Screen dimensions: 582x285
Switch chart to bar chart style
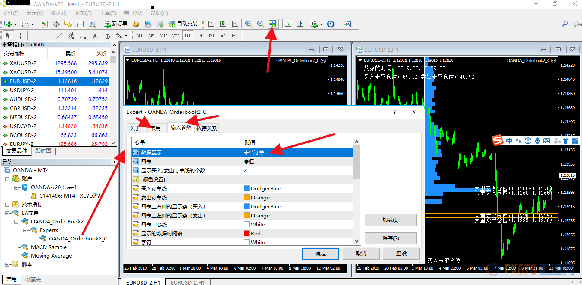click(x=211, y=24)
